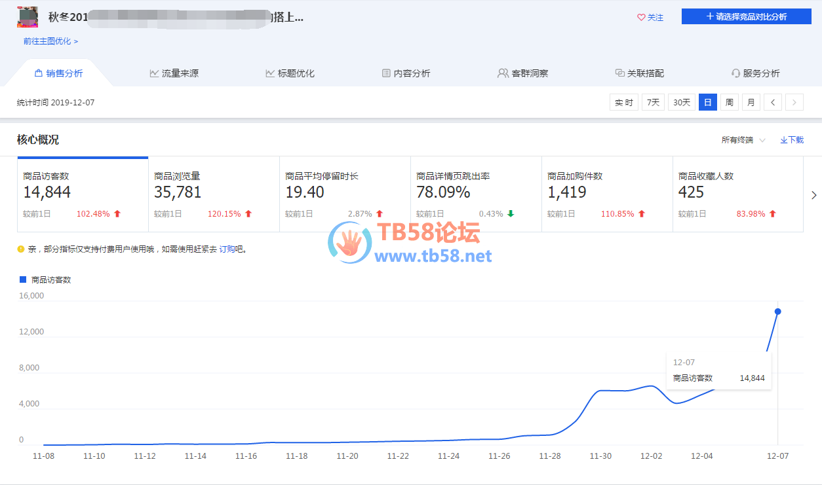Go to previous date with left arrow
Image resolution: width=822 pixels, height=485 pixels.
point(773,102)
